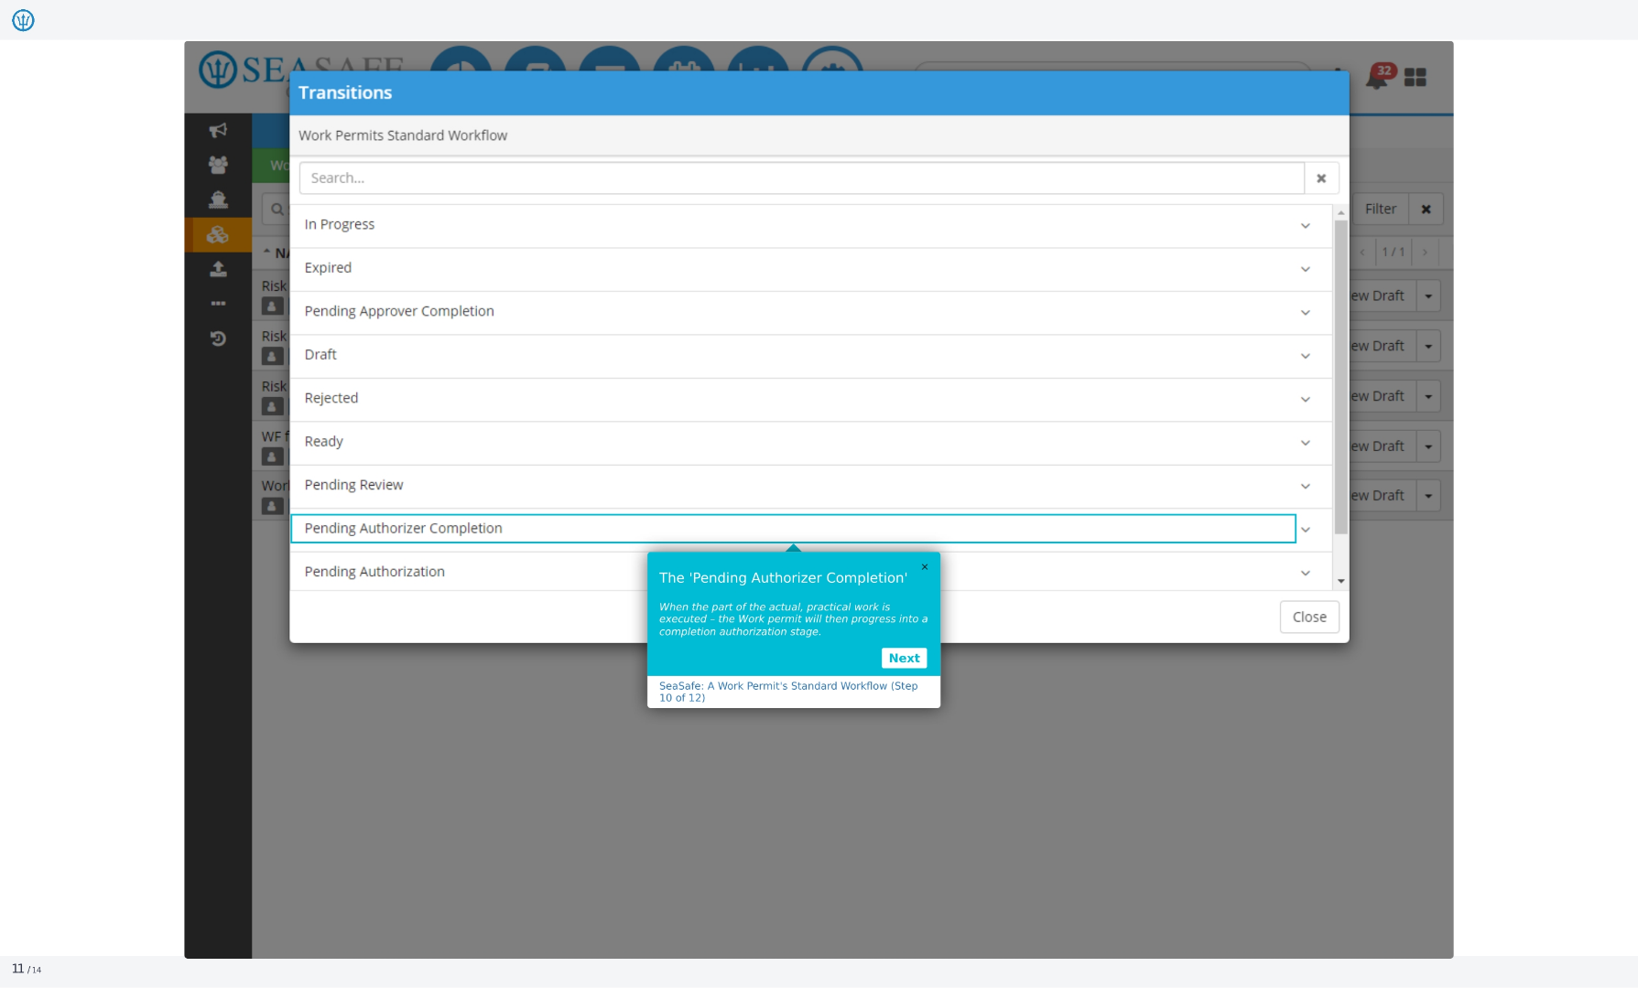Open the first New Draft dropdown arrow
Viewport: 1638px width, 988px height.
[1428, 296]
